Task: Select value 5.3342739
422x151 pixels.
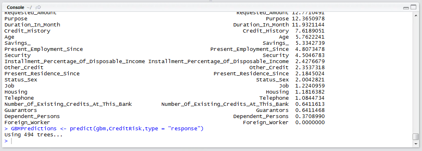Action: pyautogui.click(x=310, y=43)
